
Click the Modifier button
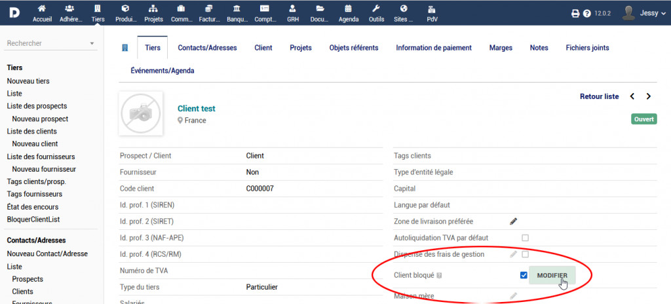point(552,275)
